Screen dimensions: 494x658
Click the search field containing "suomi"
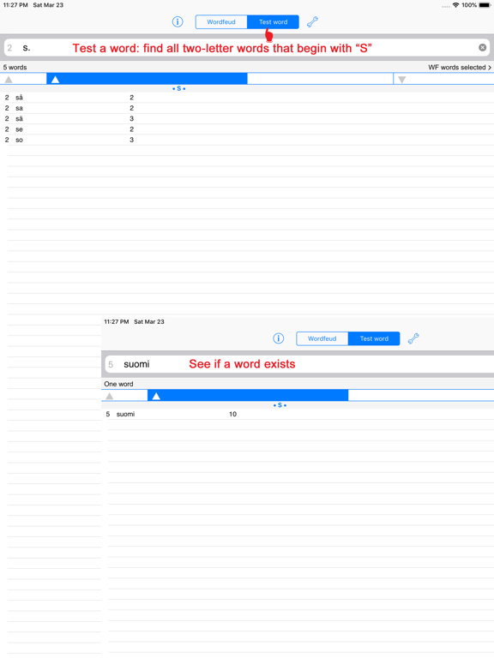(x=299, y=364)
